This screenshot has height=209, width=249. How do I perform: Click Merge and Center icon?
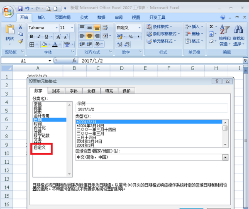click(105, 36)
